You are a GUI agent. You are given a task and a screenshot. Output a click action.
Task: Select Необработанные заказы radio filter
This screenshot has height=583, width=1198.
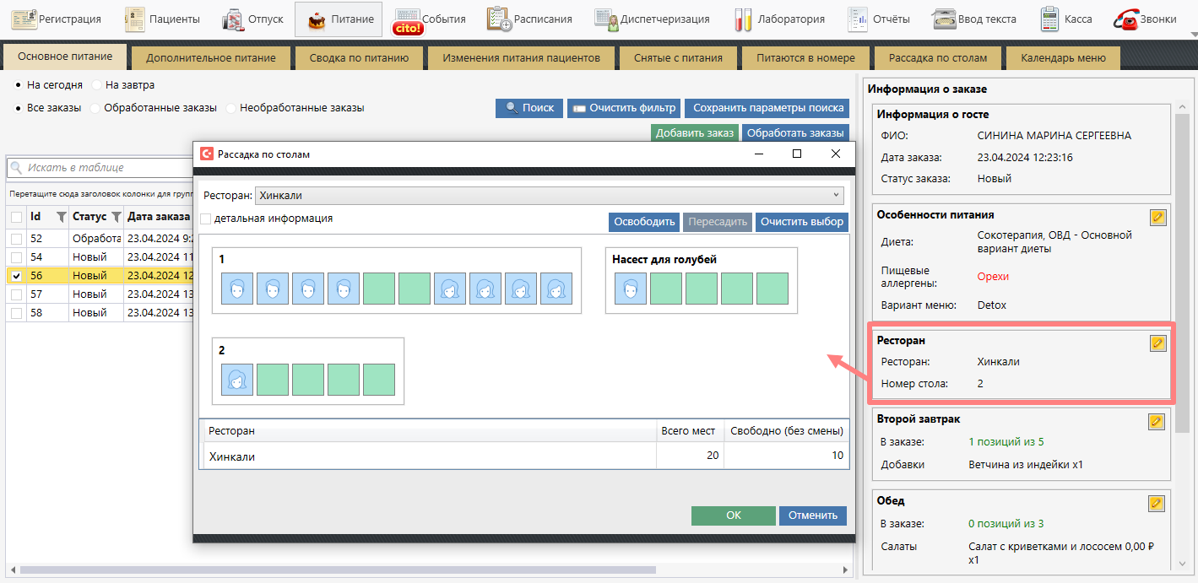[x=230, y=108]
